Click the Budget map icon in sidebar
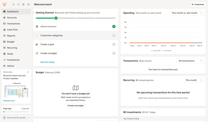 click(x=4, y=42)
